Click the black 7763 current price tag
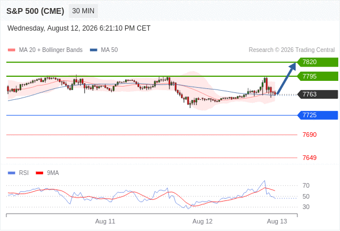340x231 pixels. point(318,94)
